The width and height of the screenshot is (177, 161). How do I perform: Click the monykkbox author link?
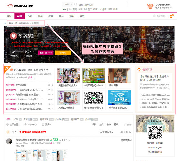click(x=23, y=143)
